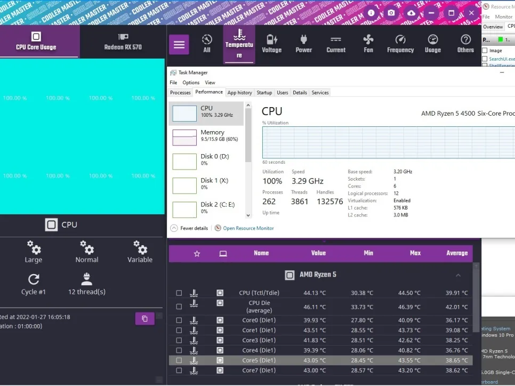This screenshot has width=515, height=386.
Task: Open the hamburger menu in Cooler Master toolbar
Action: click(x=179, y=44)
